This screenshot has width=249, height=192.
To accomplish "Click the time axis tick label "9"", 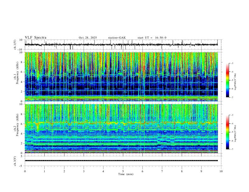I will coord(201,171).
